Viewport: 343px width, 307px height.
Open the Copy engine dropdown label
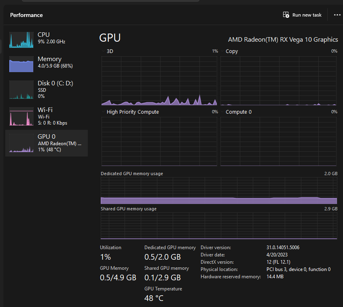click(x=232, y=51)
